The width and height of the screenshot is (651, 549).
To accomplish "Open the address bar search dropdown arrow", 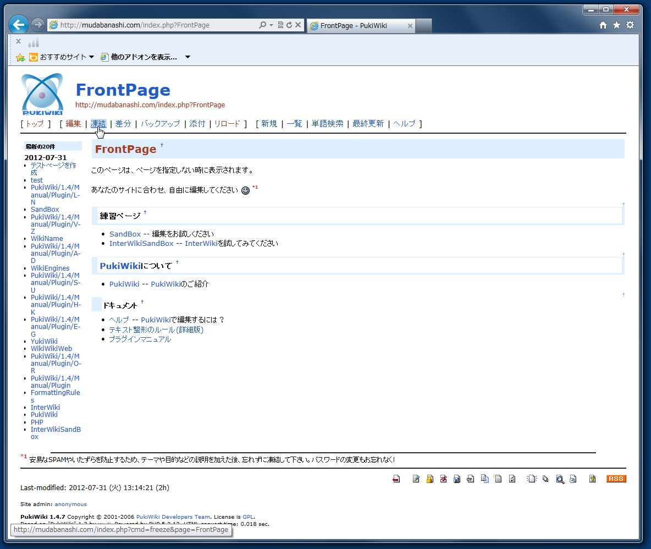I will (x=271, y=25).
